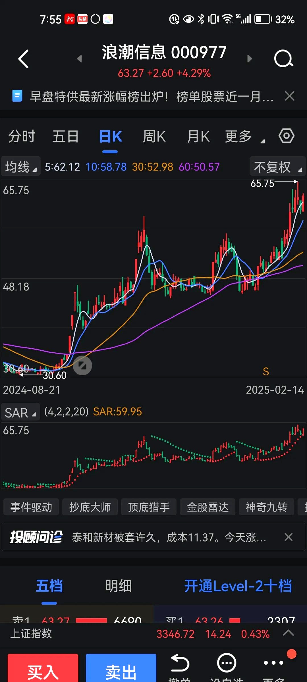Image resolution: width=307 pixels, height=682 pixels.
Task: Tap the 63.27 +2.60 +4.29% price line
Action: pos(164,73)
